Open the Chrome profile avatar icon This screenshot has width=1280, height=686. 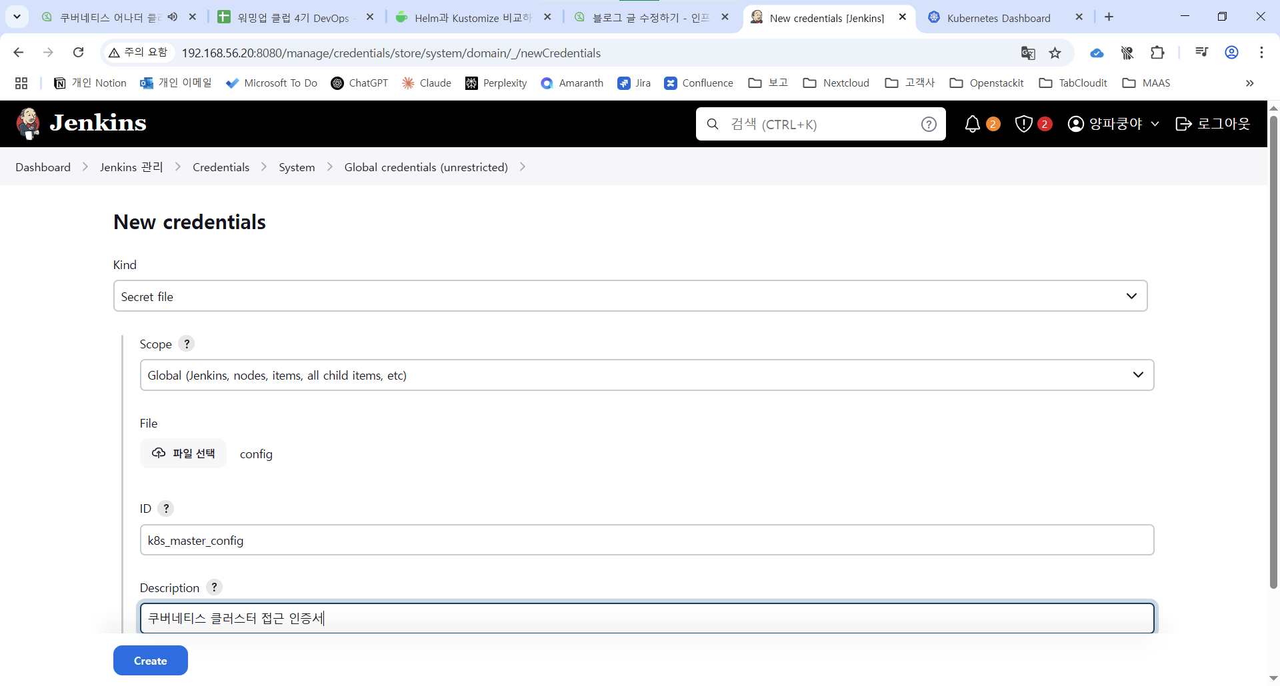pos(1231,53)
